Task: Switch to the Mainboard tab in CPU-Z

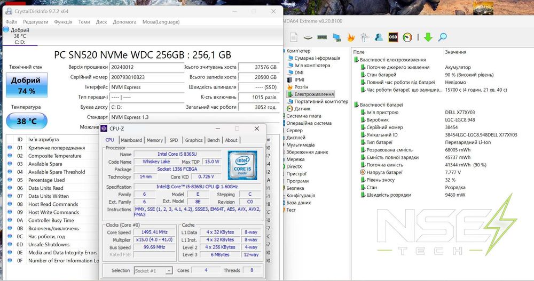Action: pyautogui.click(x=131, y=140)
